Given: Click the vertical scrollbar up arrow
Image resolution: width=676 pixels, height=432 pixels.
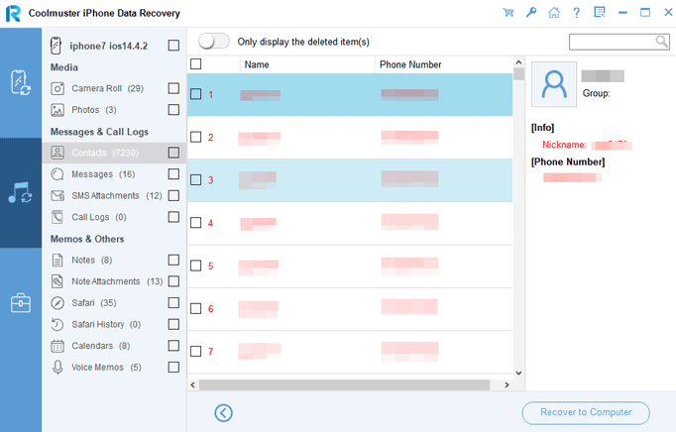Looking at the screenshot, I should tap(518, 62).
